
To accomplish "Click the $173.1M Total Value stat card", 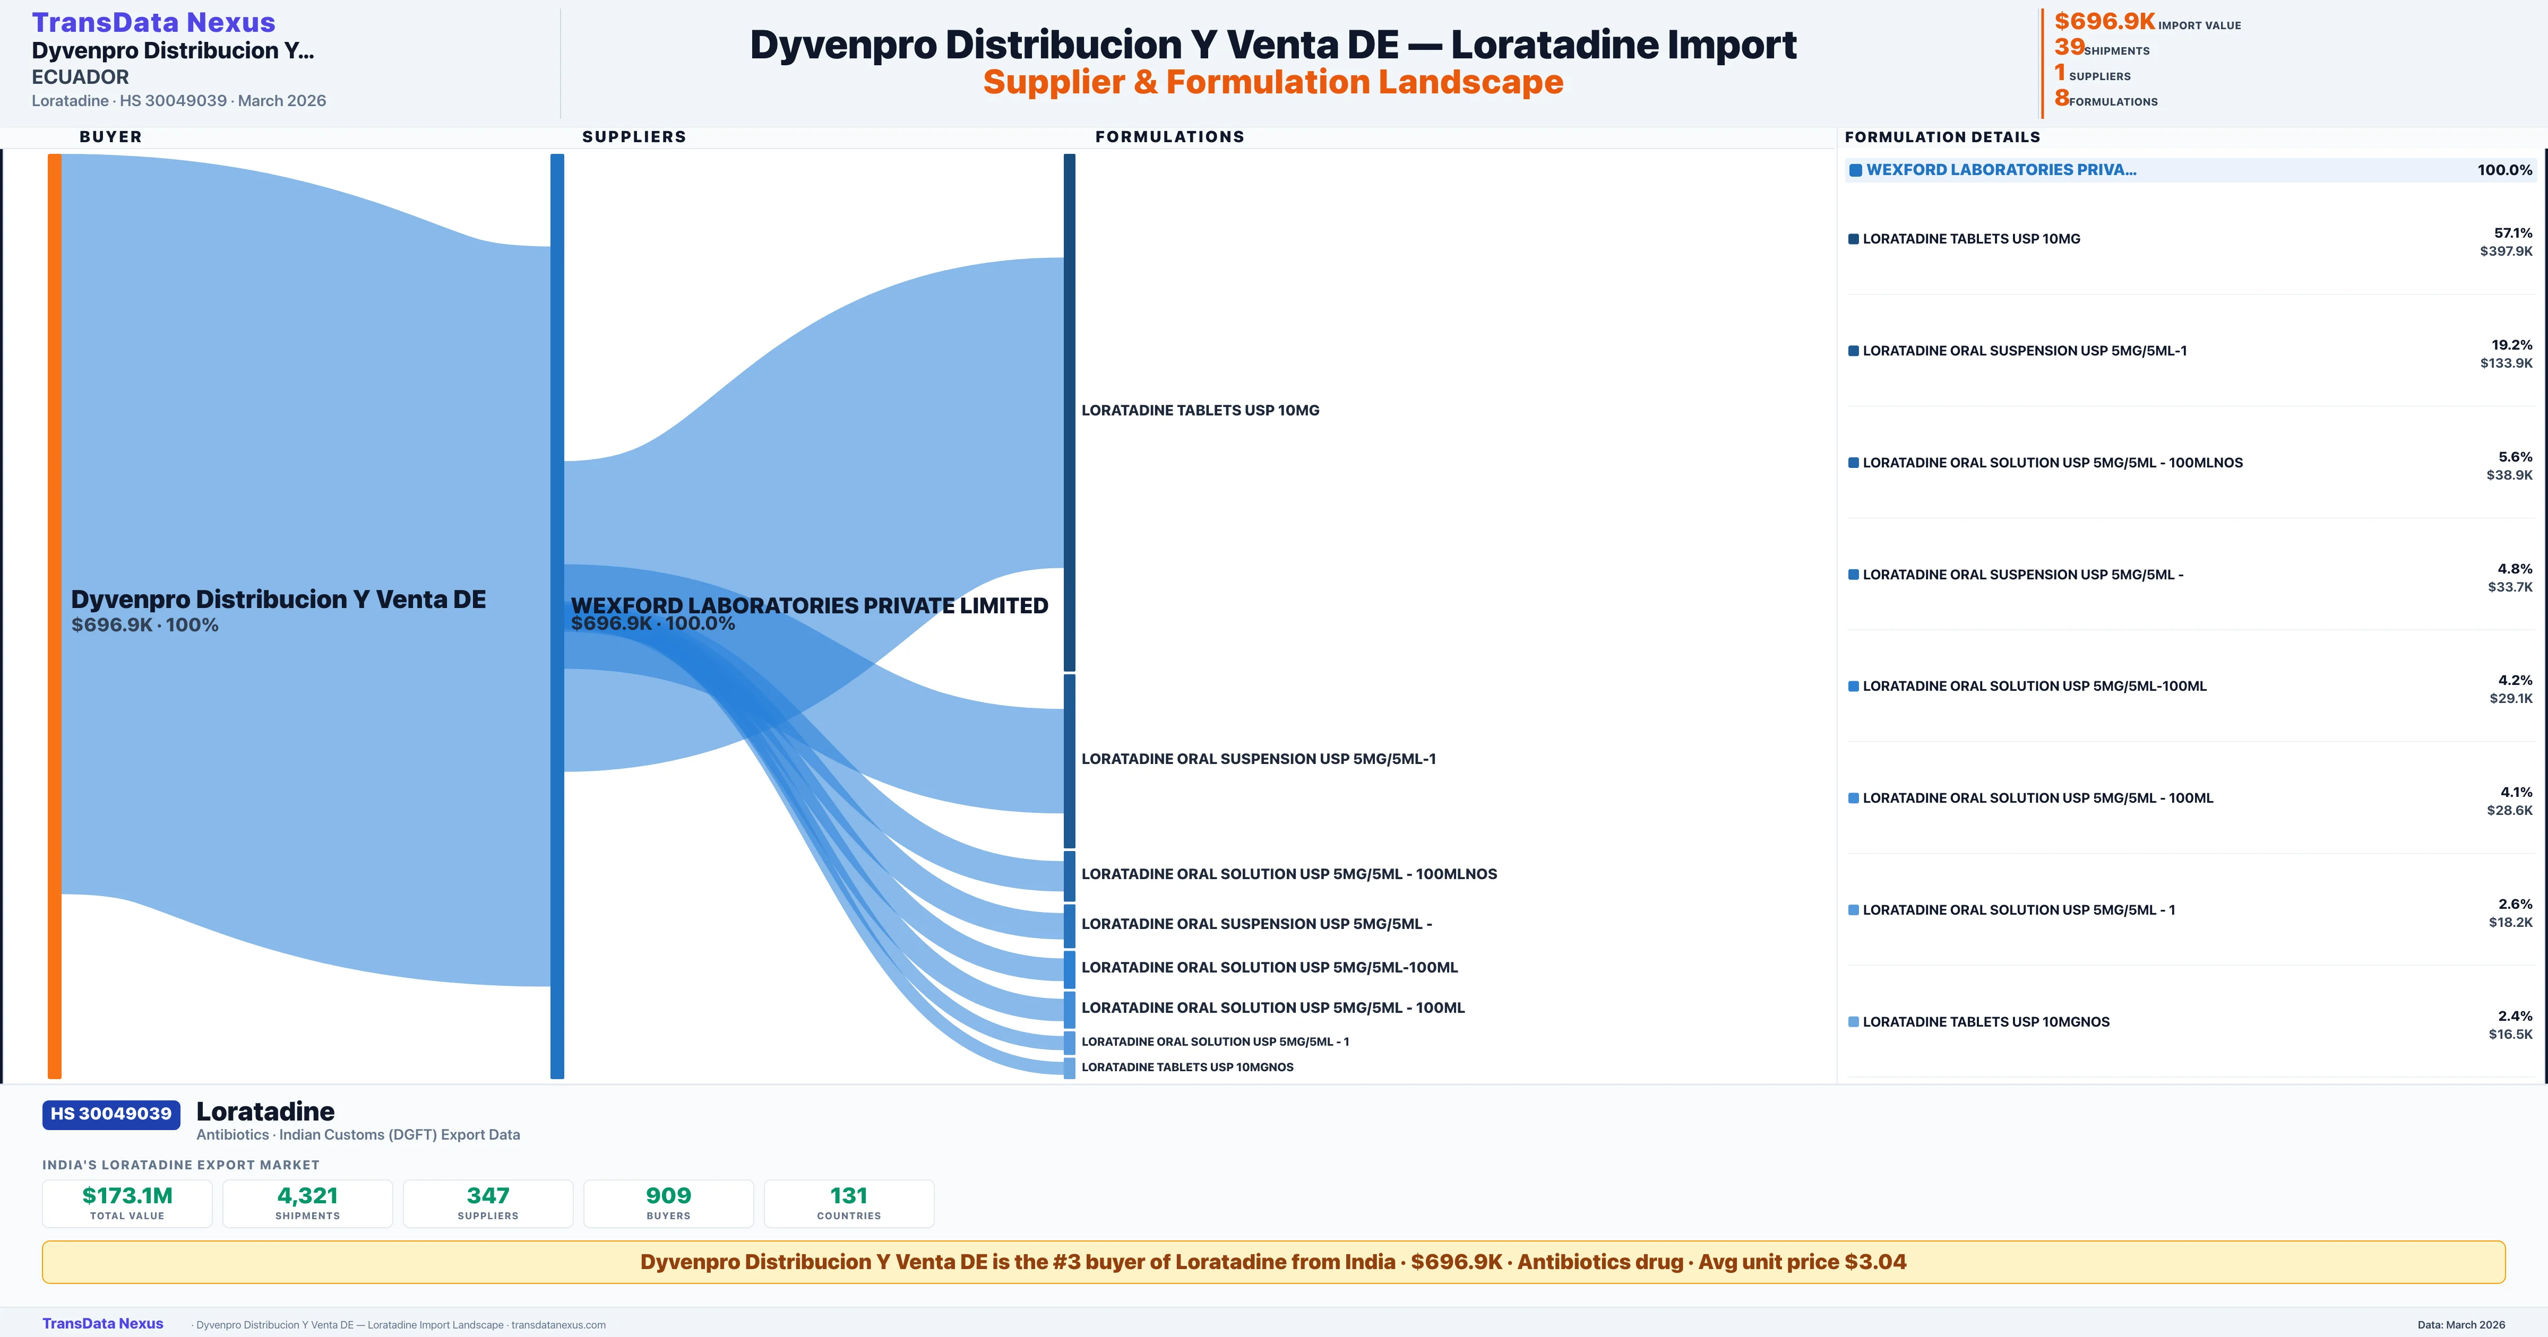I will (127, 1203).
